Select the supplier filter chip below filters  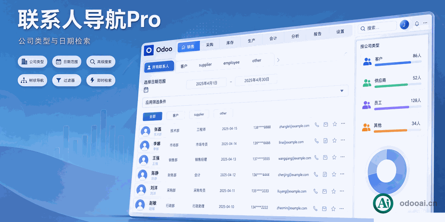click(199, 115)
